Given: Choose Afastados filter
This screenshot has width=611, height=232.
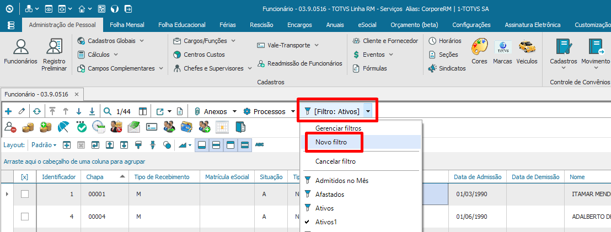Looking at the screenshot, I should pyautogui.click(x=361, y=194).
